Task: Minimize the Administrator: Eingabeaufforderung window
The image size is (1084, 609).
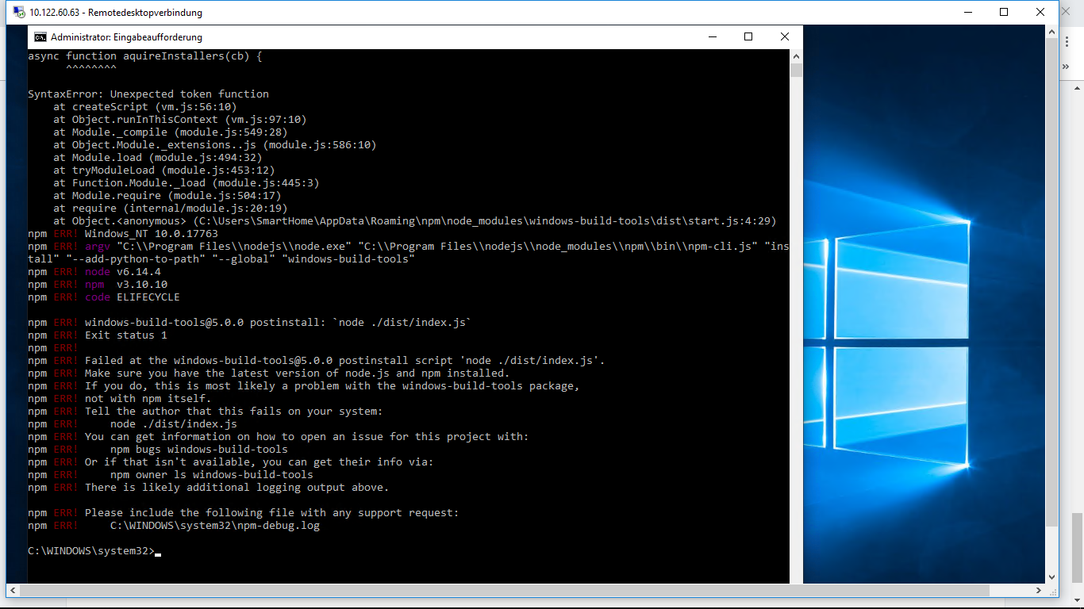Action: pos(711,36)
